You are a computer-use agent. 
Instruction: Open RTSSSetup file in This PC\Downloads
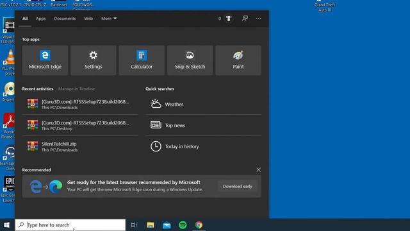coord(80,104)
